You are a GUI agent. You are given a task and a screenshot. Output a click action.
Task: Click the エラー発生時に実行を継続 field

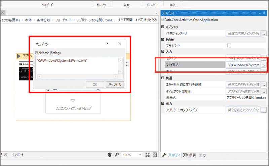point(243,85)
